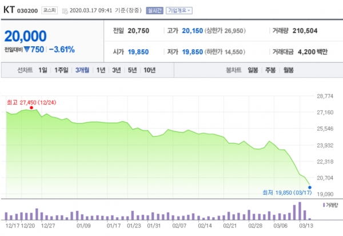
Task: Click the 12/27 date axis label
Action: tap(48, 226)
